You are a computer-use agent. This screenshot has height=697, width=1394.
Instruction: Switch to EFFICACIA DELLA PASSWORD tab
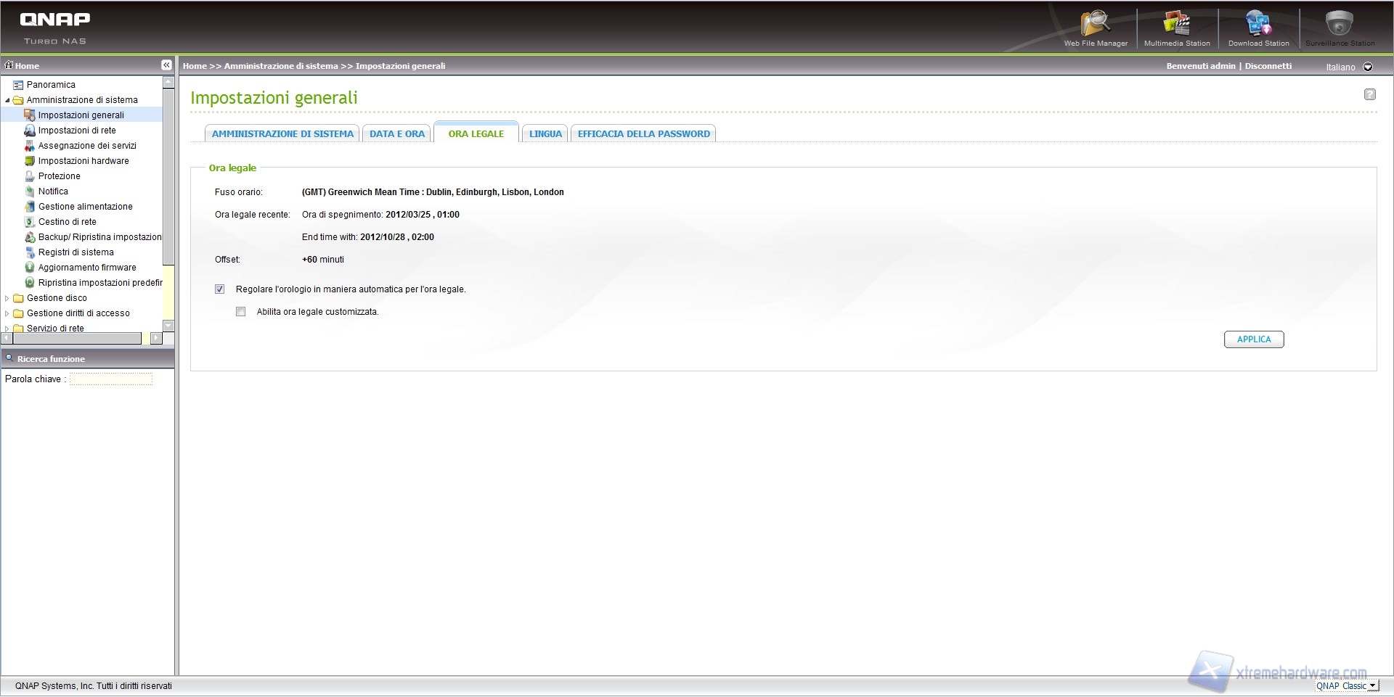coord(643,134)
